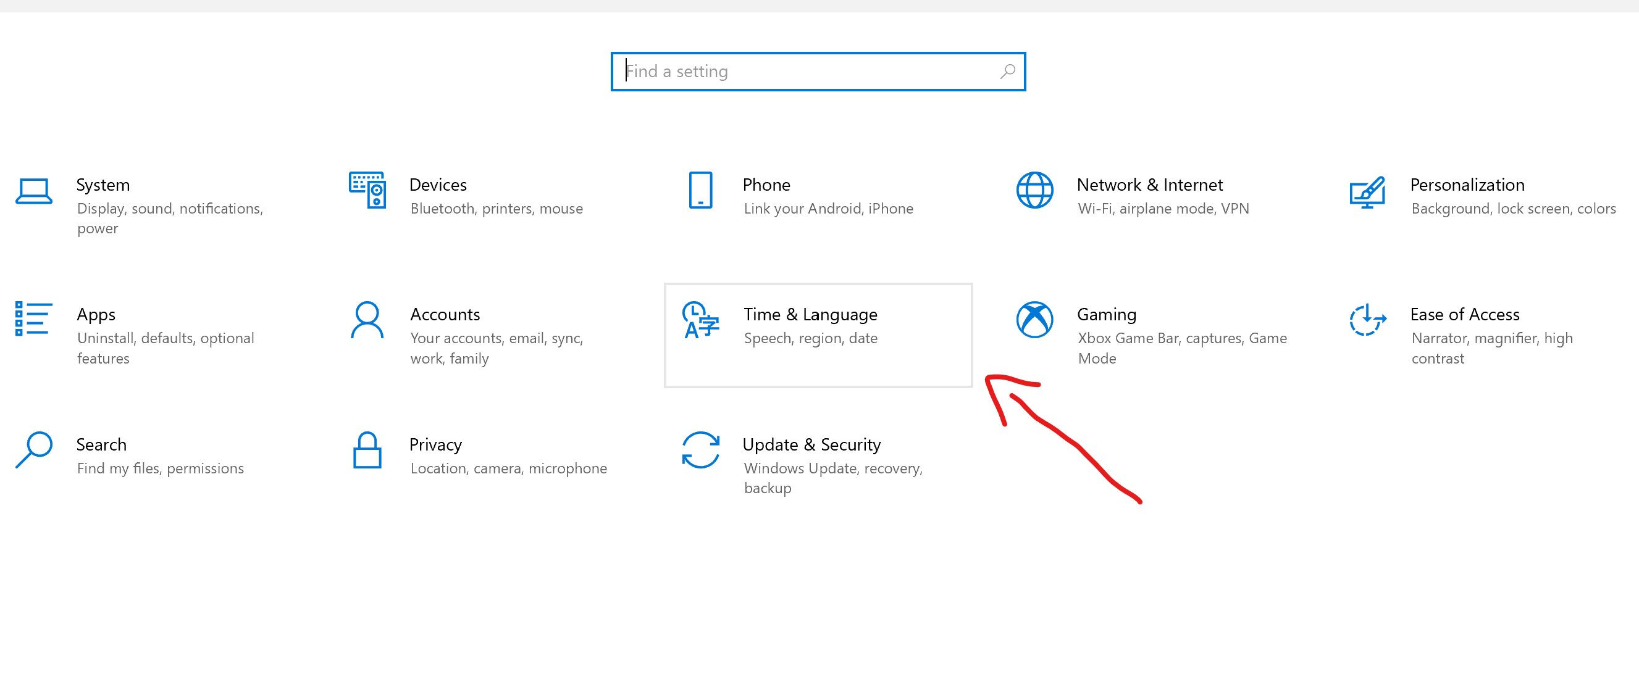
Task: Click the Update & Security refresh icon
Action: [x=700, y=450]
